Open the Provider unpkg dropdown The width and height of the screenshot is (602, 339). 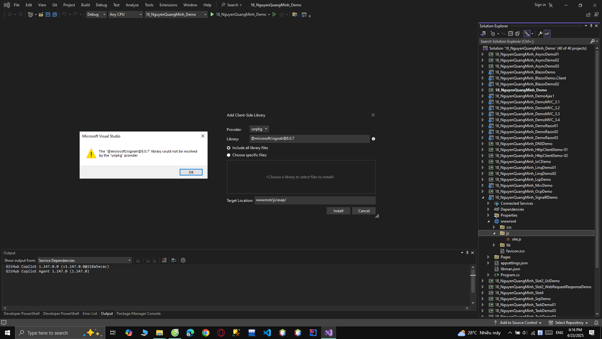pyautogui.click(x=259, y=129)
